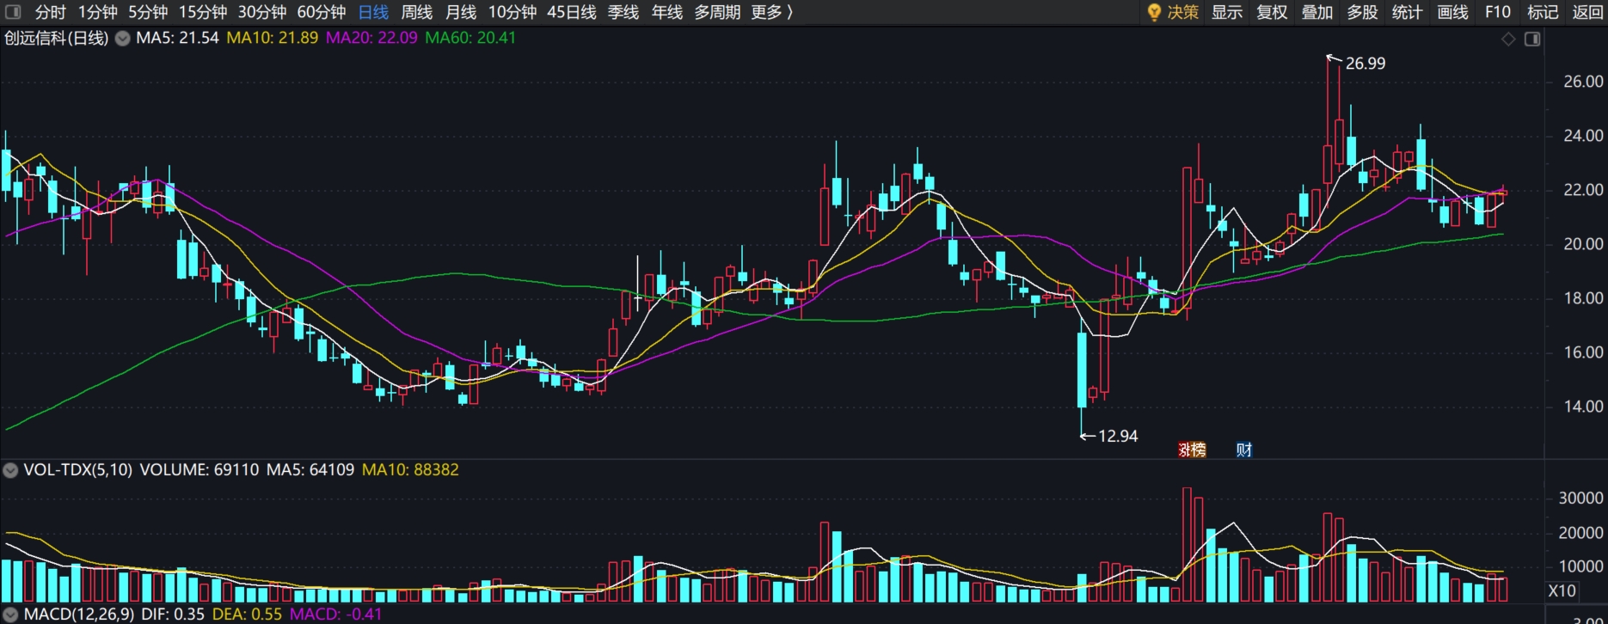Image resolution: width=1608 pixels, height=624 pixels.
Task: Switch to 季线 quarterly period
Action: tap(623, 12)
